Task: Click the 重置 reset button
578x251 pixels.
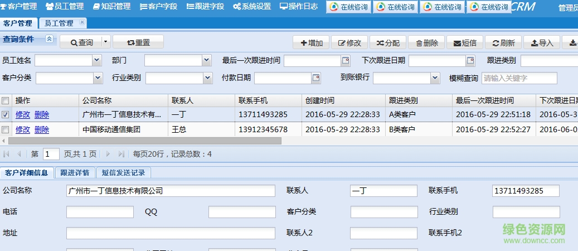Action: (x=138, y=42)
